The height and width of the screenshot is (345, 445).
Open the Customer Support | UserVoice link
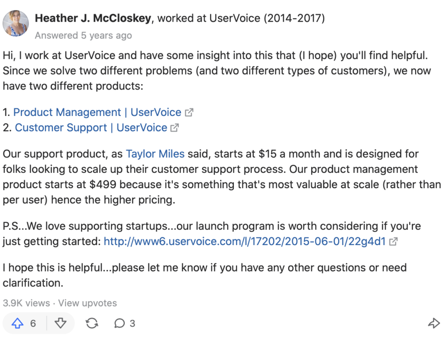click(x=91, y=128)
